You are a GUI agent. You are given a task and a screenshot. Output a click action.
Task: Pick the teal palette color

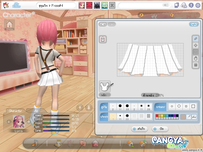[167, 116]
